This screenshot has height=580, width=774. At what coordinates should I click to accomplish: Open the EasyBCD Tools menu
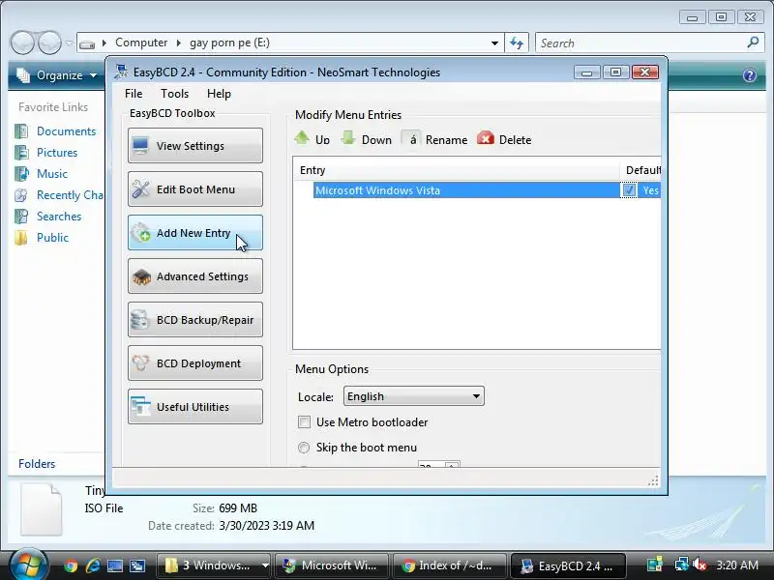click(x=175, y=94)
